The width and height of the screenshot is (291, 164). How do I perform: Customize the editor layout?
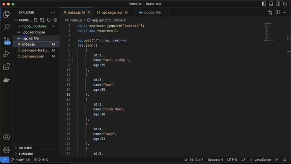tap(285, 4)
